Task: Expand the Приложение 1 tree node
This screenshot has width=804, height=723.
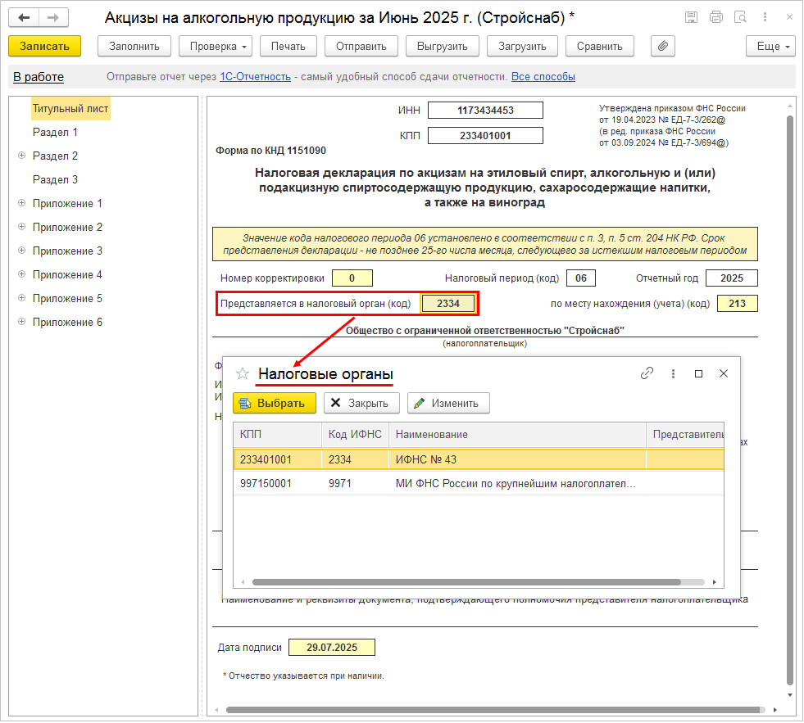Action: pyautogui.click(x=21, y=203)
